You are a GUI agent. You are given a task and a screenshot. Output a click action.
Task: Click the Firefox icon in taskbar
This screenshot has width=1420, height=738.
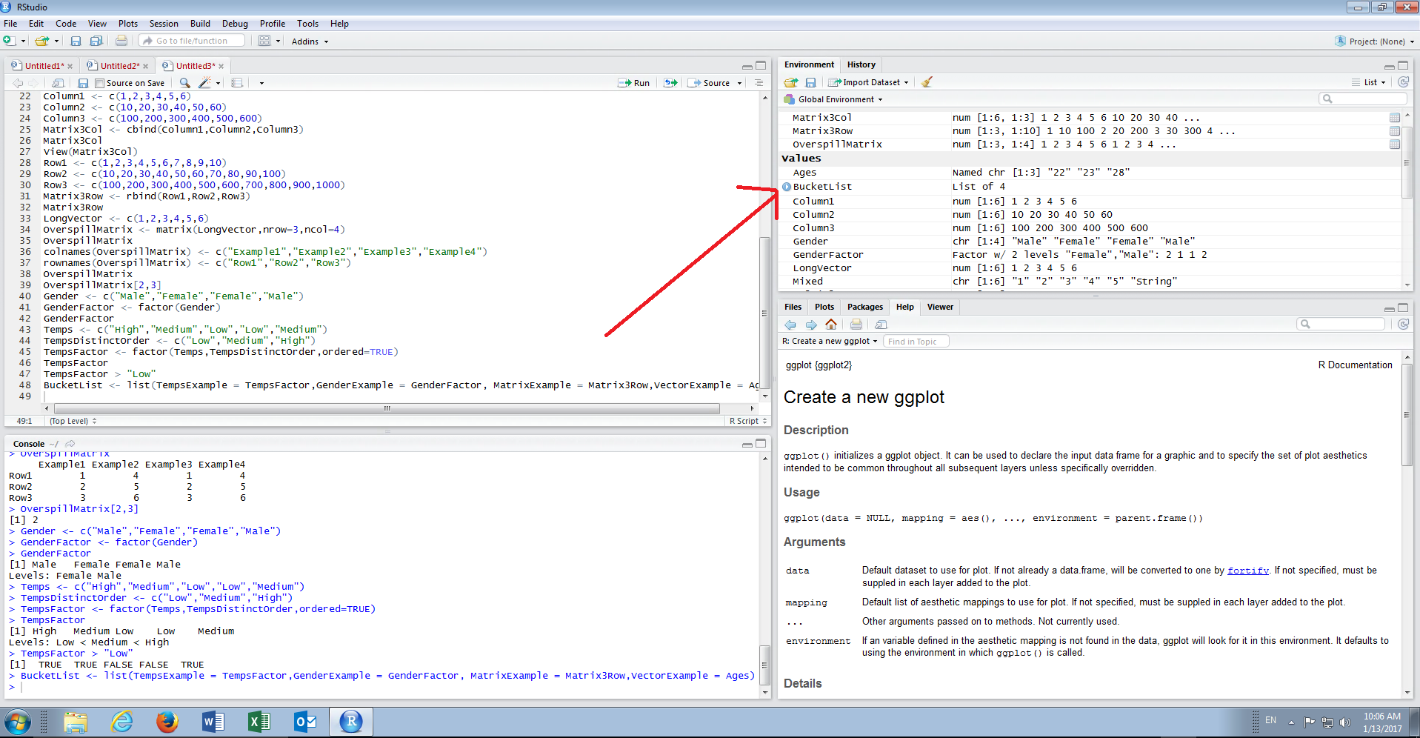pyautogui.click(x=167, y=721)
